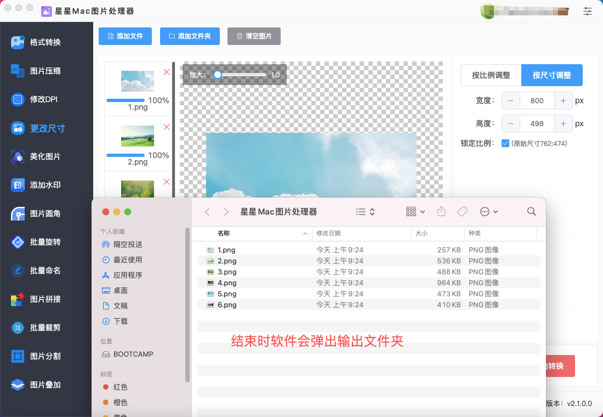Viewport: 603px width, 417px height.
Task: Click the Finder tag icon
Action: [462, 212]
